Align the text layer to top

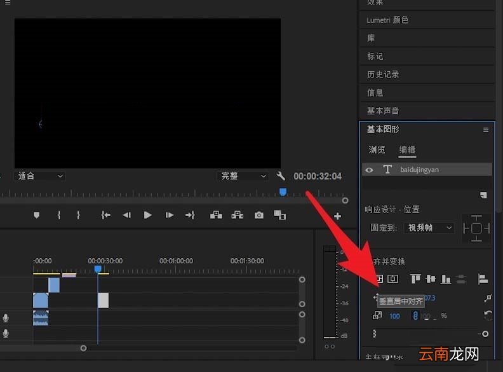[x=415, y=279]
